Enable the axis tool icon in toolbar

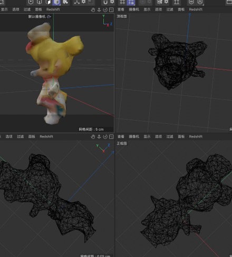pos(77,2)
